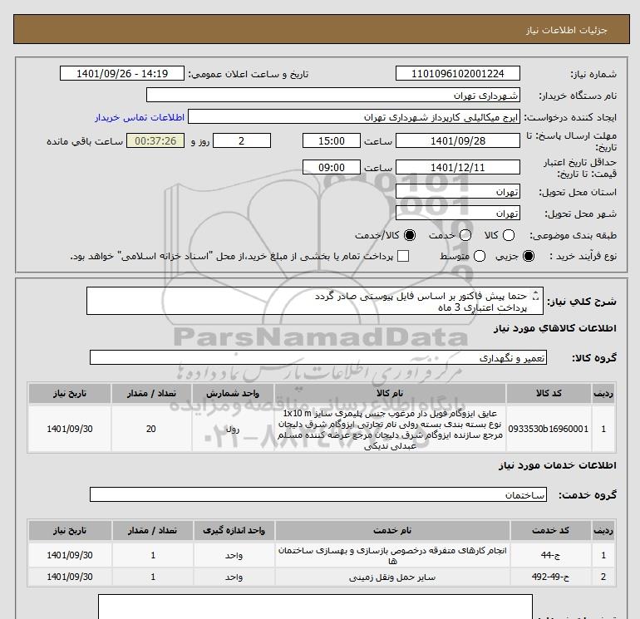Click the نام خدمت column header
640x619 pixels.
[x=392, y=530]
